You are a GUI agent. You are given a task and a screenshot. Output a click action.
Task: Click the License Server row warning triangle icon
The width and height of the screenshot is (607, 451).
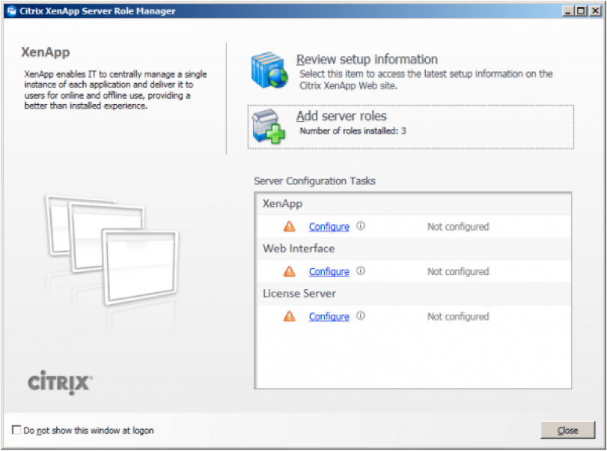pos(289,316)
